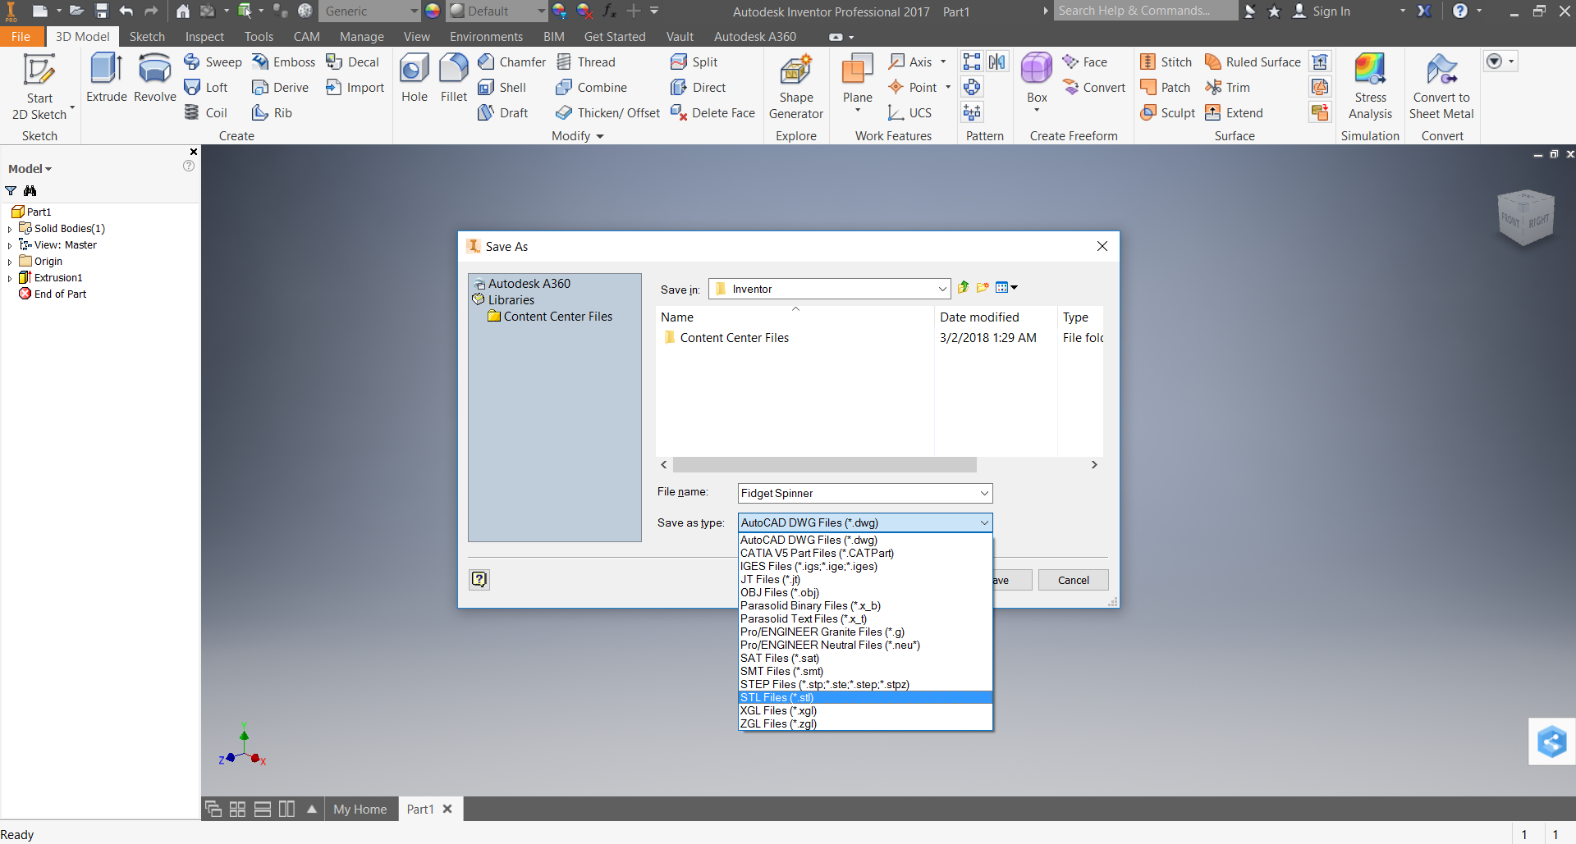Click the File name input field

857,493
